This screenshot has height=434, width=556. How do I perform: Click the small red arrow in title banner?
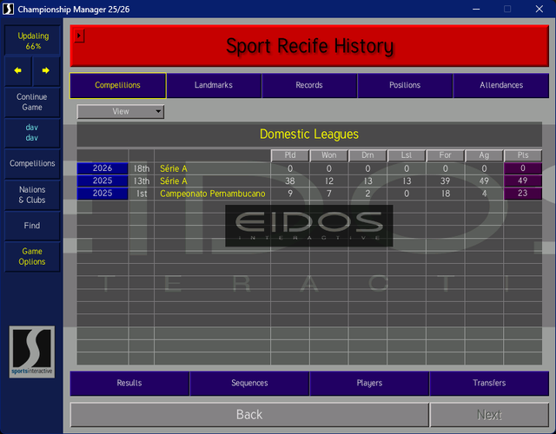point(79,36)
